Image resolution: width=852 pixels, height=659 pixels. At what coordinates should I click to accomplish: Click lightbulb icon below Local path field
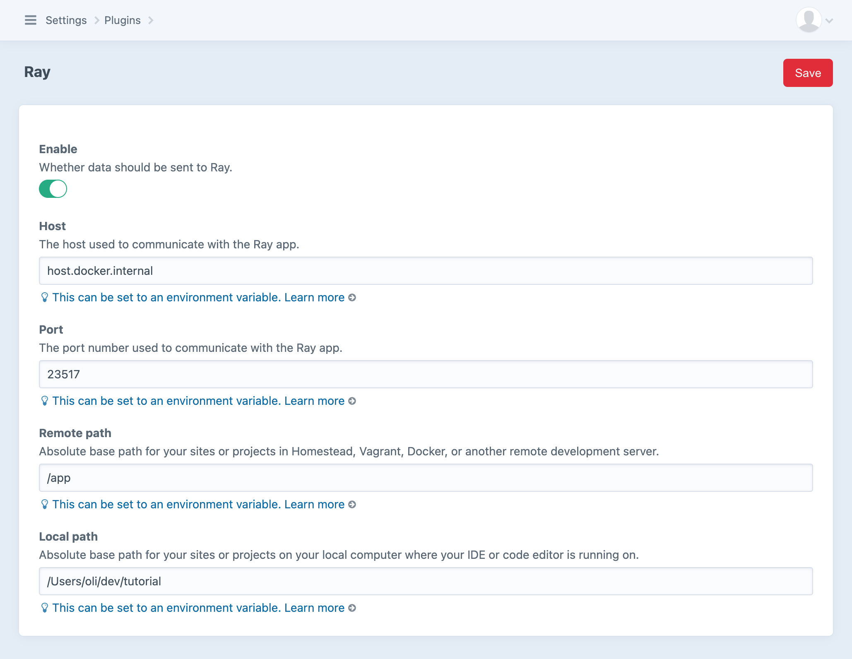pyautogui.click(x=45, y=608)
